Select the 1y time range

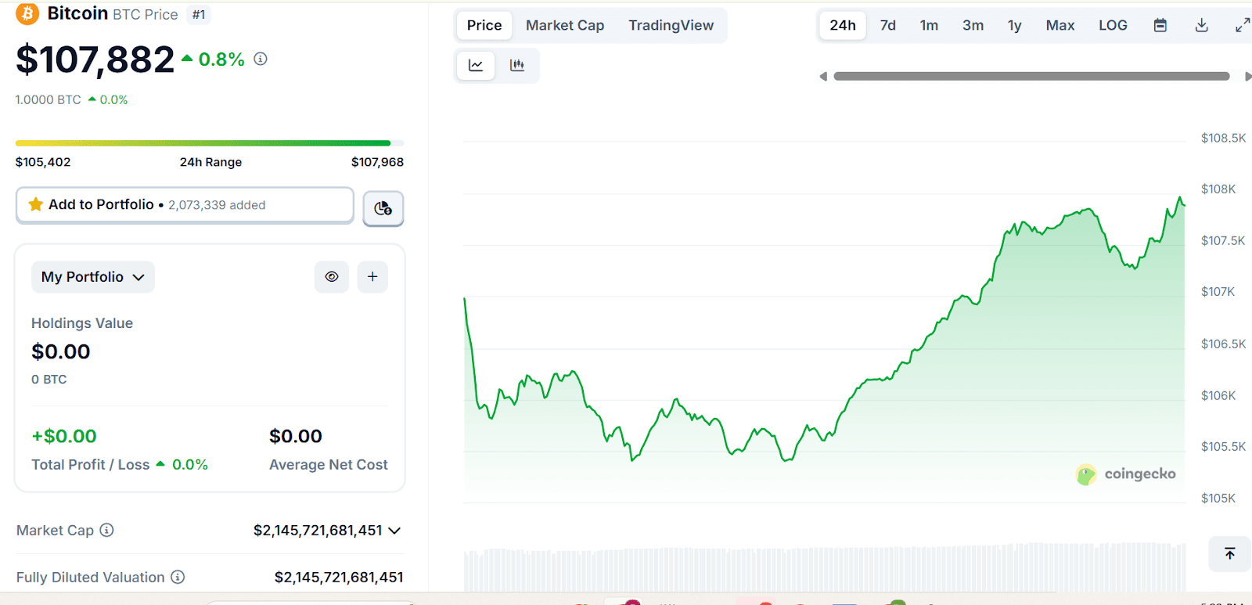(1015, 25)
